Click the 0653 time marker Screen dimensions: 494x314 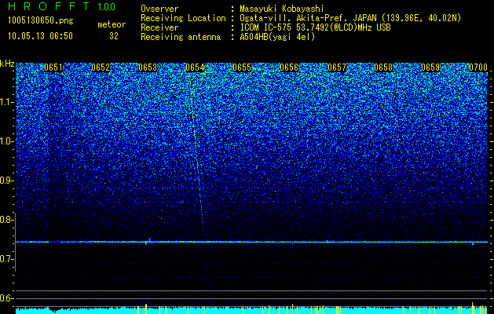click(x=148, y=68)
